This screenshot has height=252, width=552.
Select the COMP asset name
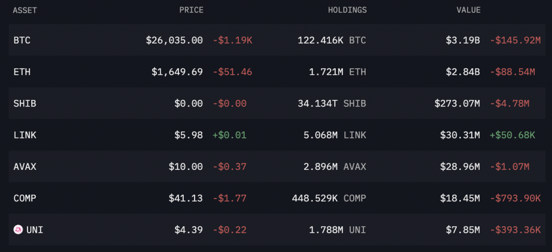click(25, 198)
